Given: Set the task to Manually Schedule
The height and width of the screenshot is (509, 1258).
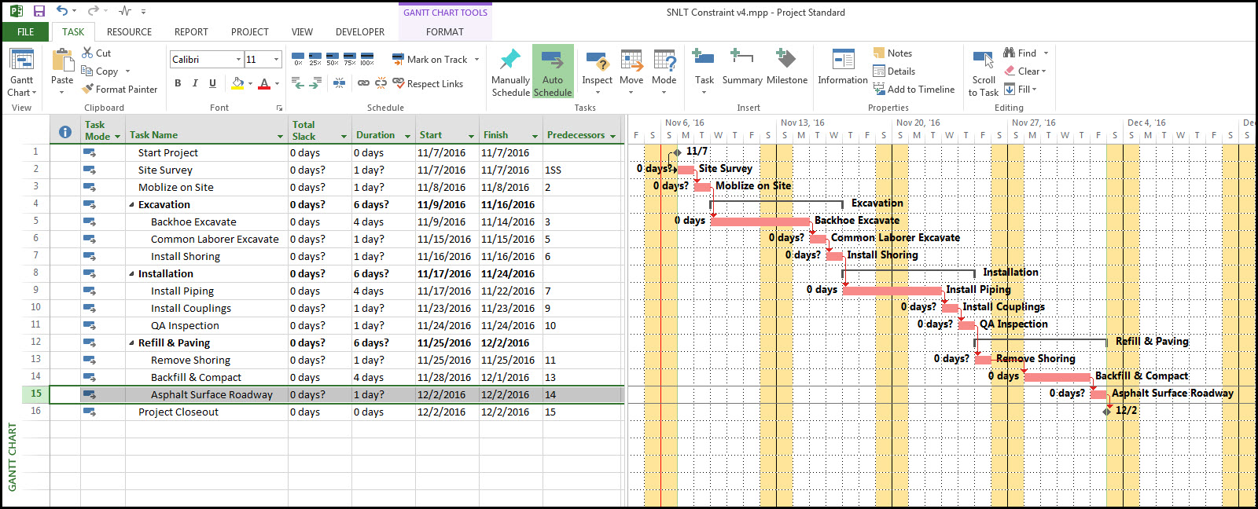Looking at the screenshot, I should 510,72.
